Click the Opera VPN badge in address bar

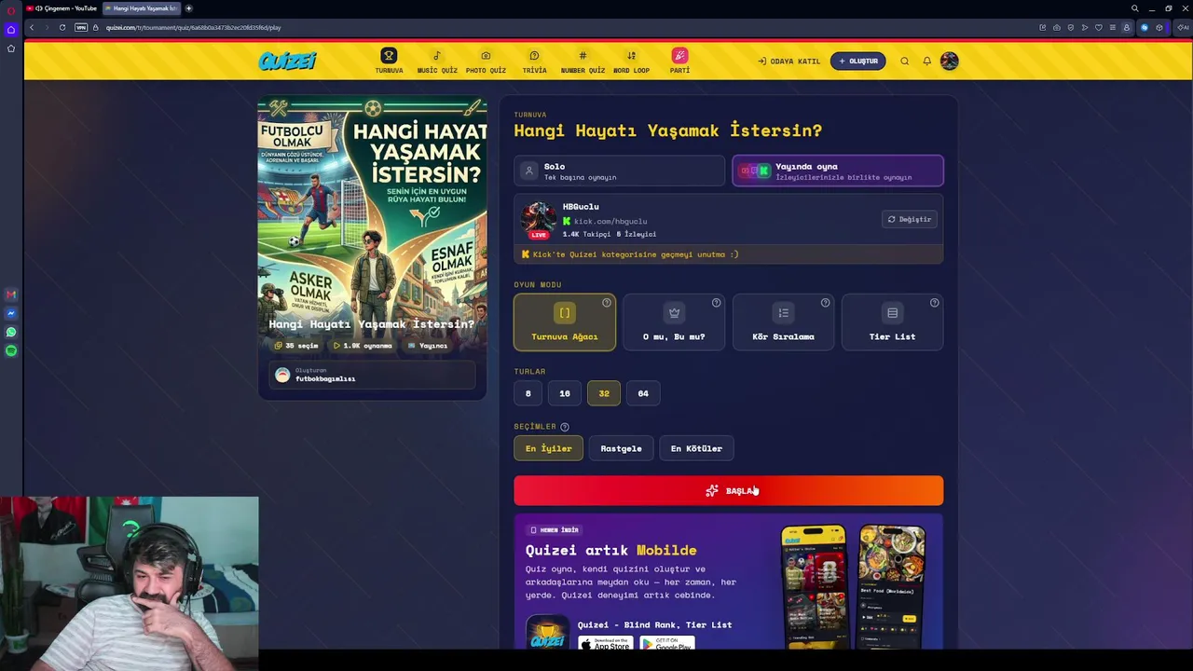[81, 27]
